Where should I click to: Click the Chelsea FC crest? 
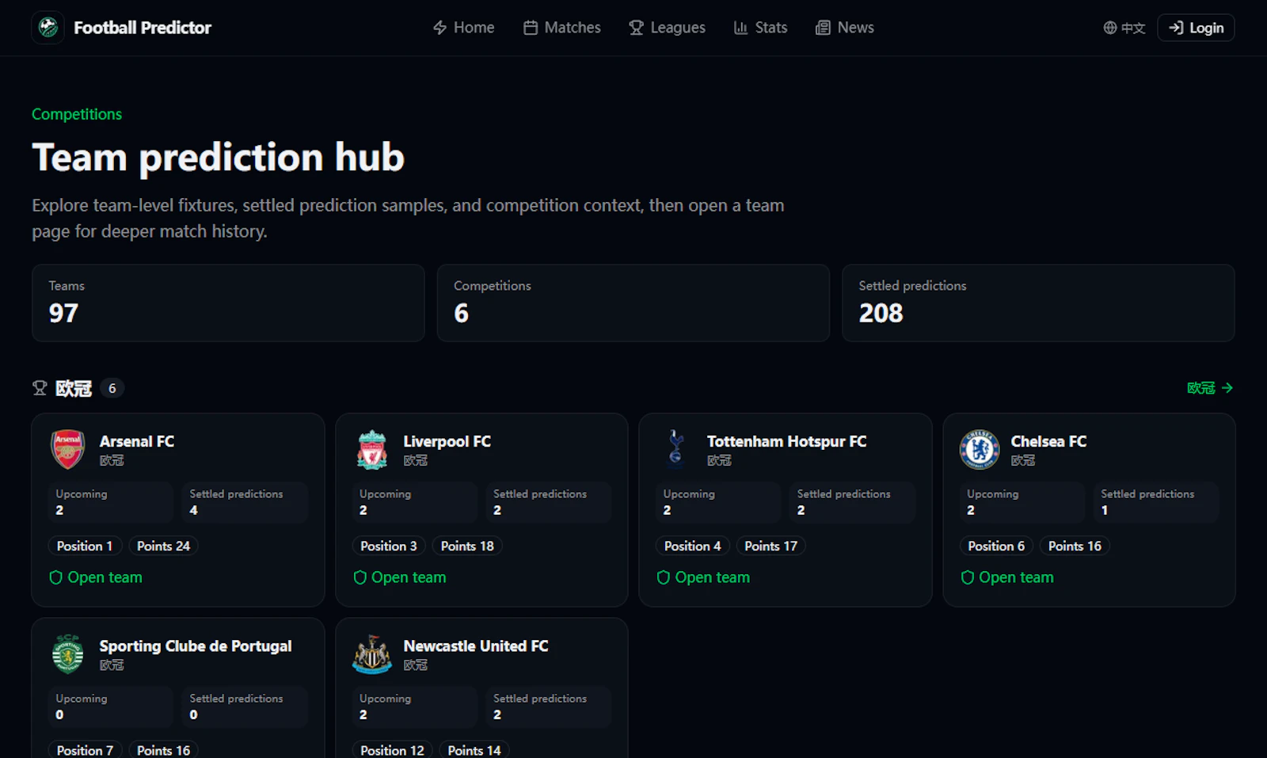980,450
